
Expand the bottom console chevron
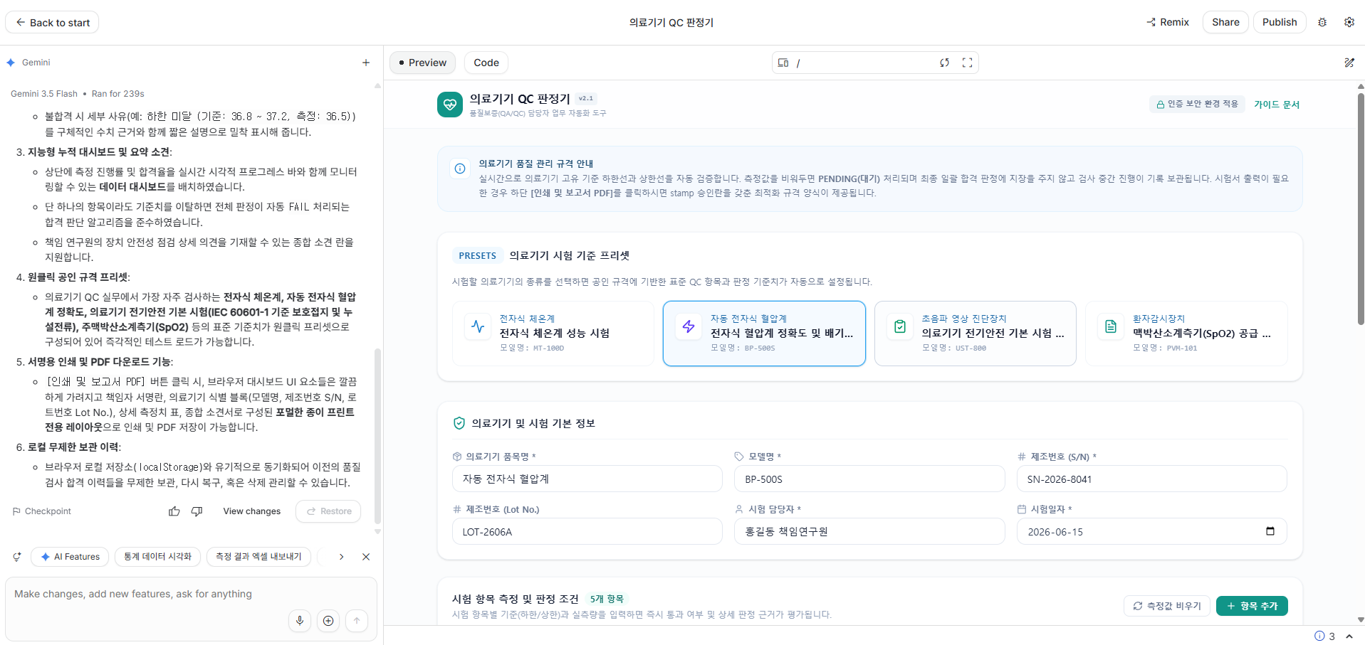[1349, 636]
